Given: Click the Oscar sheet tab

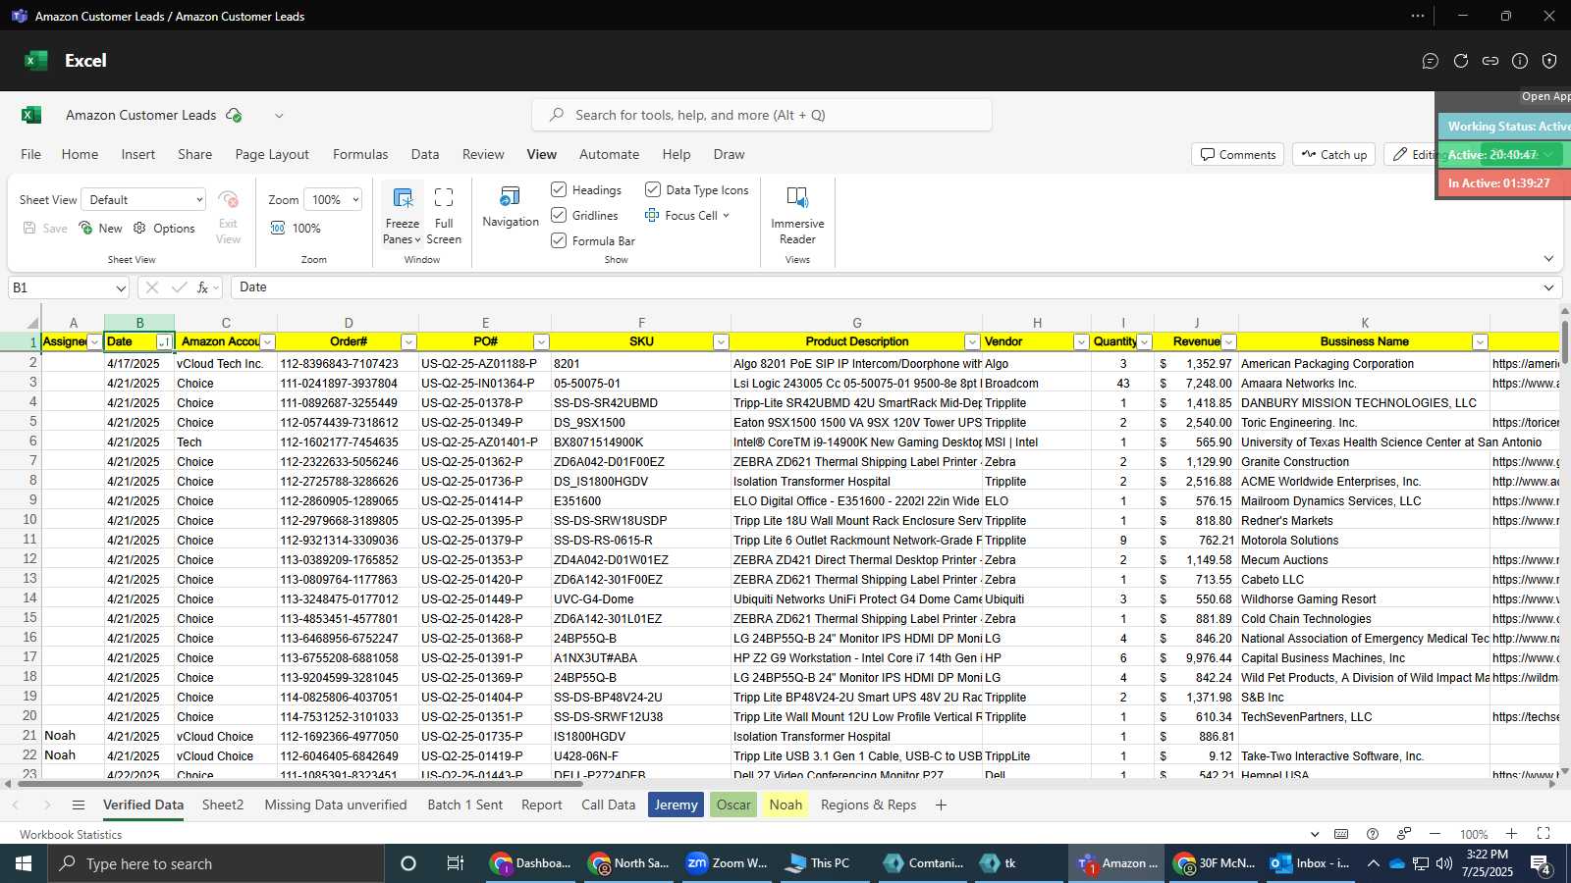Looking at the screenshot, I should (x=733, y=805).
